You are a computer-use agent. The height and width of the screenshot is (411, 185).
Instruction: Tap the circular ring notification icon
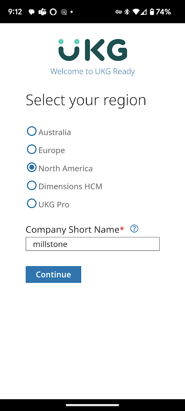[53, 12]
